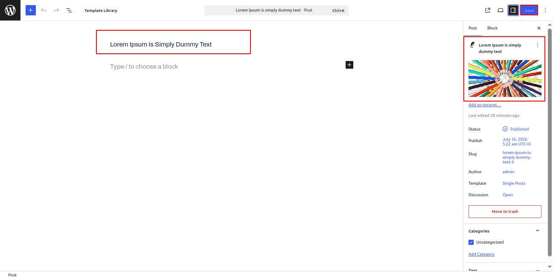The width and height of the screenshot is (553, 279).
Task: Click the black add block button in editor
Action: point(349,65)
